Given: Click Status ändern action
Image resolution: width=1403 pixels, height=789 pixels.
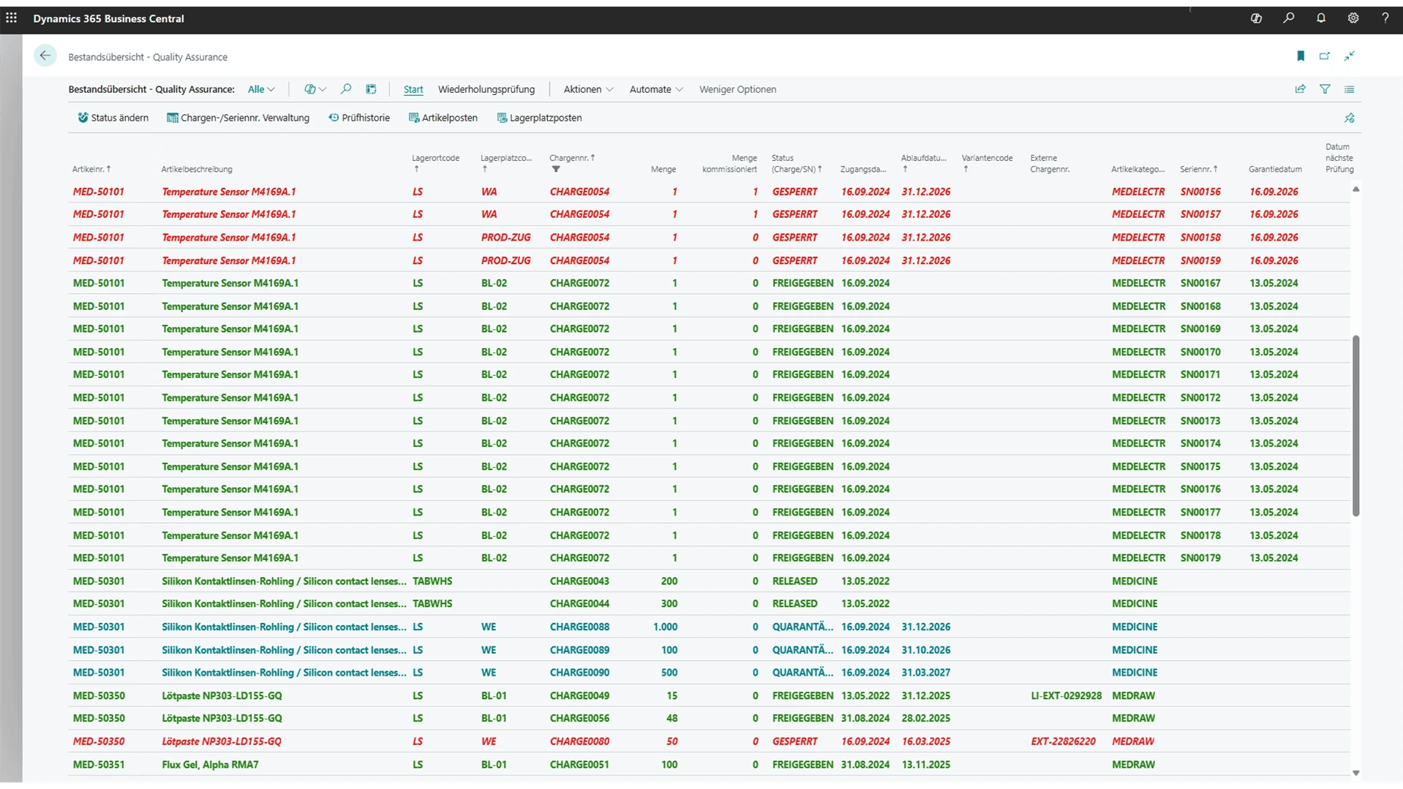Looking at the screenshot, I should click(x=113, y=118).
